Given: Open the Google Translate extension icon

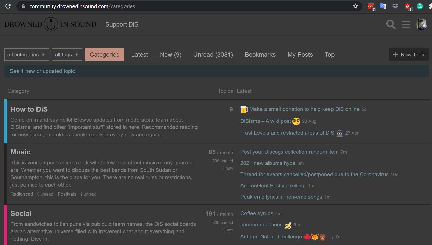Looking at the screenshot, I should (x=383, y=6).
